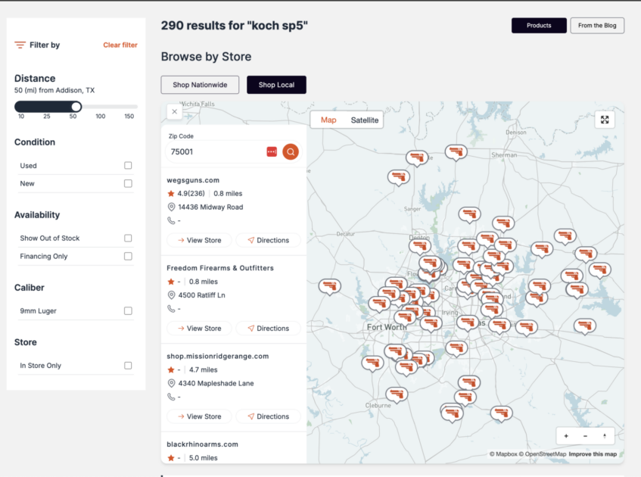Click the phone icon under shop.missionridgerange.com

coord(171,397)
